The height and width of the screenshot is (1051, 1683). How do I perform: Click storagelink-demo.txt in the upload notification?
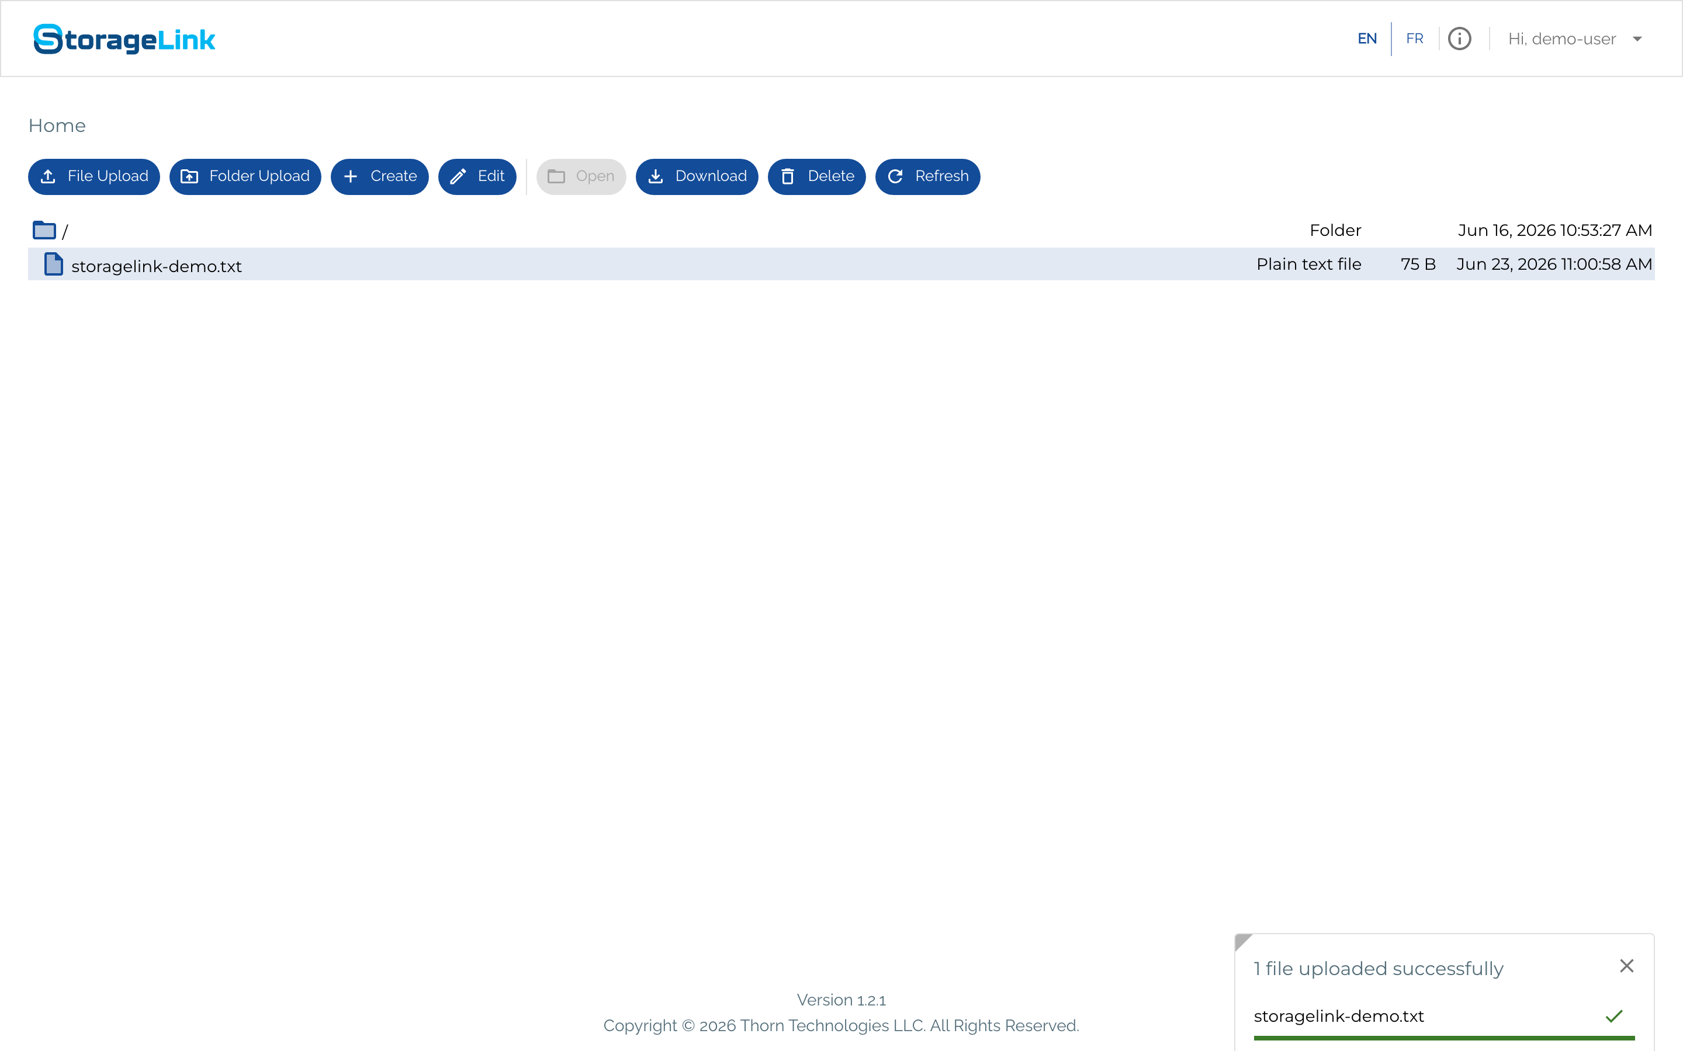pos(1339,1016)
